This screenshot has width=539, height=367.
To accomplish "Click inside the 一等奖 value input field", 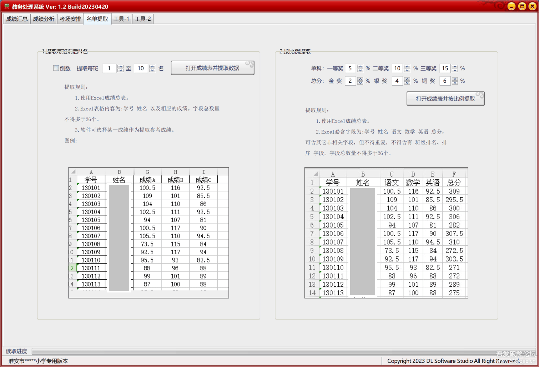I will (350, 68).
